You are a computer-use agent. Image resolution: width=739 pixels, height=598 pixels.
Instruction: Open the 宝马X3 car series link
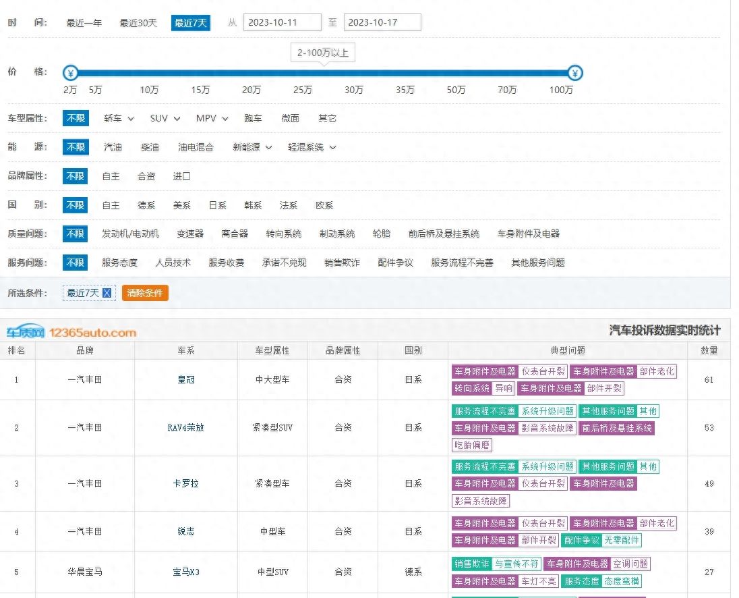(x=185, y=572)
